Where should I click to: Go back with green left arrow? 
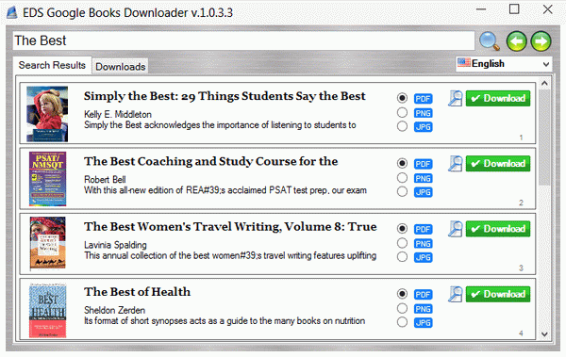517,41
